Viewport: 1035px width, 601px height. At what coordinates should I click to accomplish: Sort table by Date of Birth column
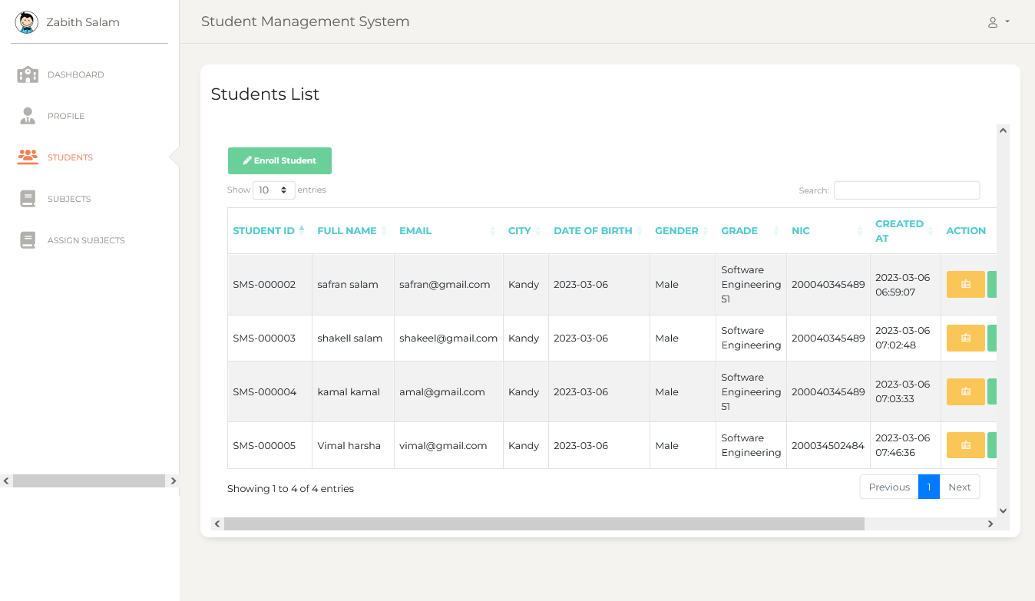click(599, 230)
